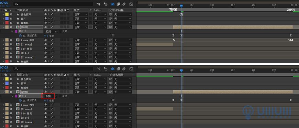Viewport: 299px width, 128px height.
Task: Click first 蒙版扩展 keyframe near 07:00f, upper panel
Action: click(173, 35)
